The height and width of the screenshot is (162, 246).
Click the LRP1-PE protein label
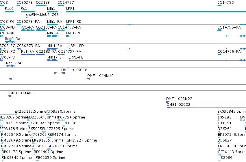pyautogui.click(x=76, y=57)
